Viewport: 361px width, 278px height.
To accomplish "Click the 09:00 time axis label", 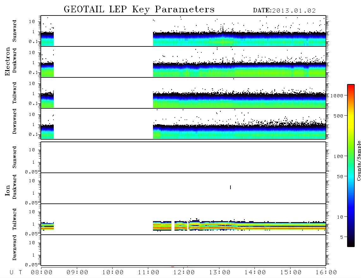I will click(x=77, y=273).
